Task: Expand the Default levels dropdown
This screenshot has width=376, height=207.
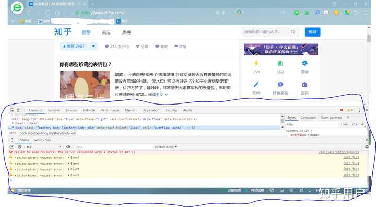Action: coord(166,147)
